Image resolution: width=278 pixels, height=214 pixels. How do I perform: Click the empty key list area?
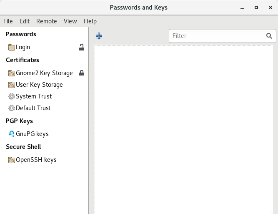click(x=183, y=129)
